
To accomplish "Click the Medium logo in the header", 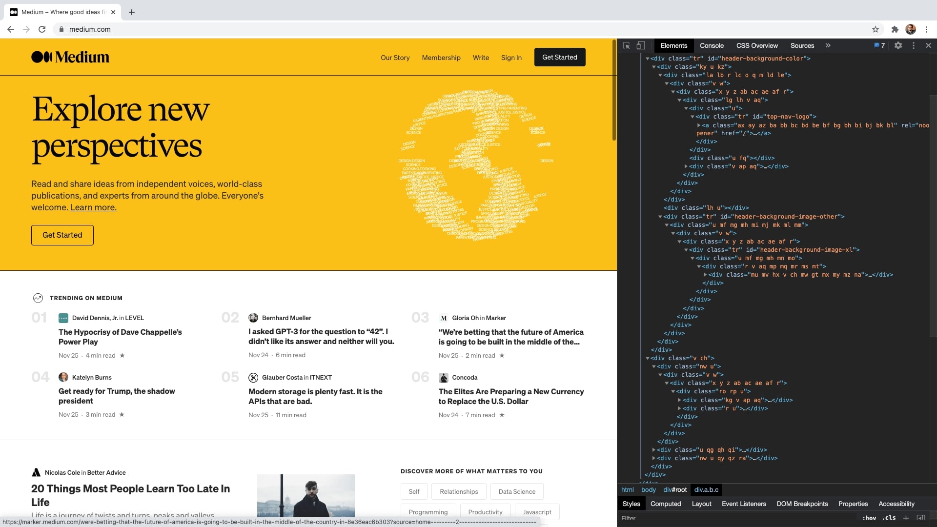I will [70, 57].
